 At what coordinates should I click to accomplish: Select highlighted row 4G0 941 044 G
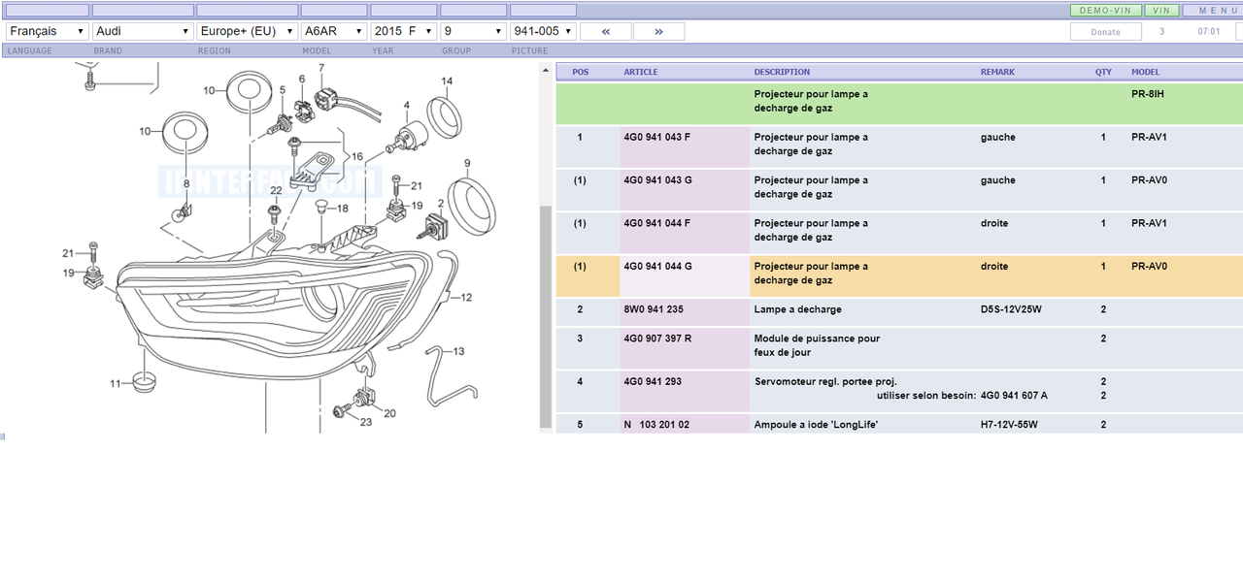tap(899, 275)
